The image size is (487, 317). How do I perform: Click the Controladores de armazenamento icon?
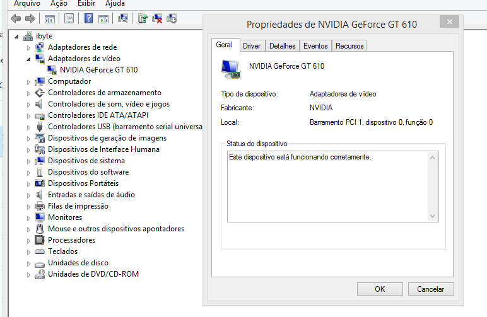[40, 93]
